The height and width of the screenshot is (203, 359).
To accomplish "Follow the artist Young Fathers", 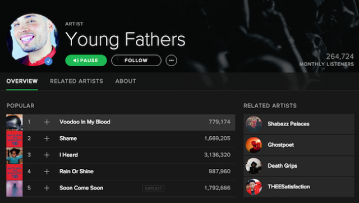I will tap(136, 61).
